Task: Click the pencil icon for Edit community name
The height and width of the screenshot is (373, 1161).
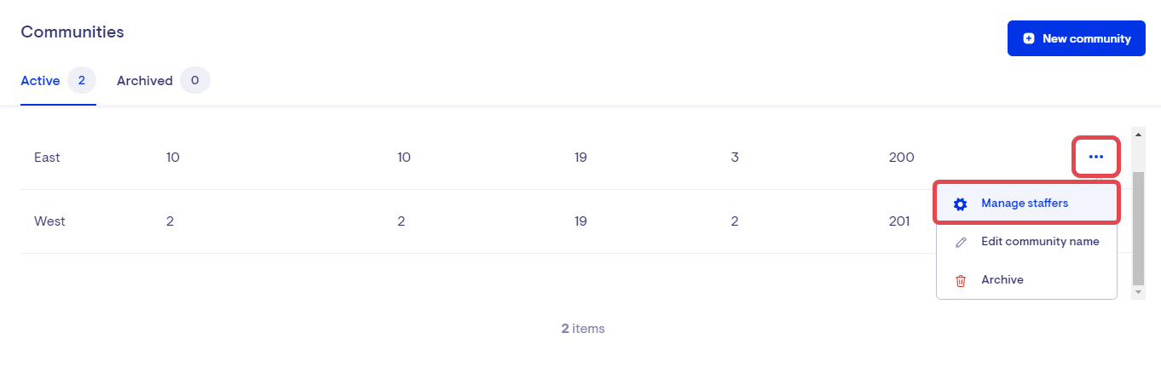Action: coord(961,242)
